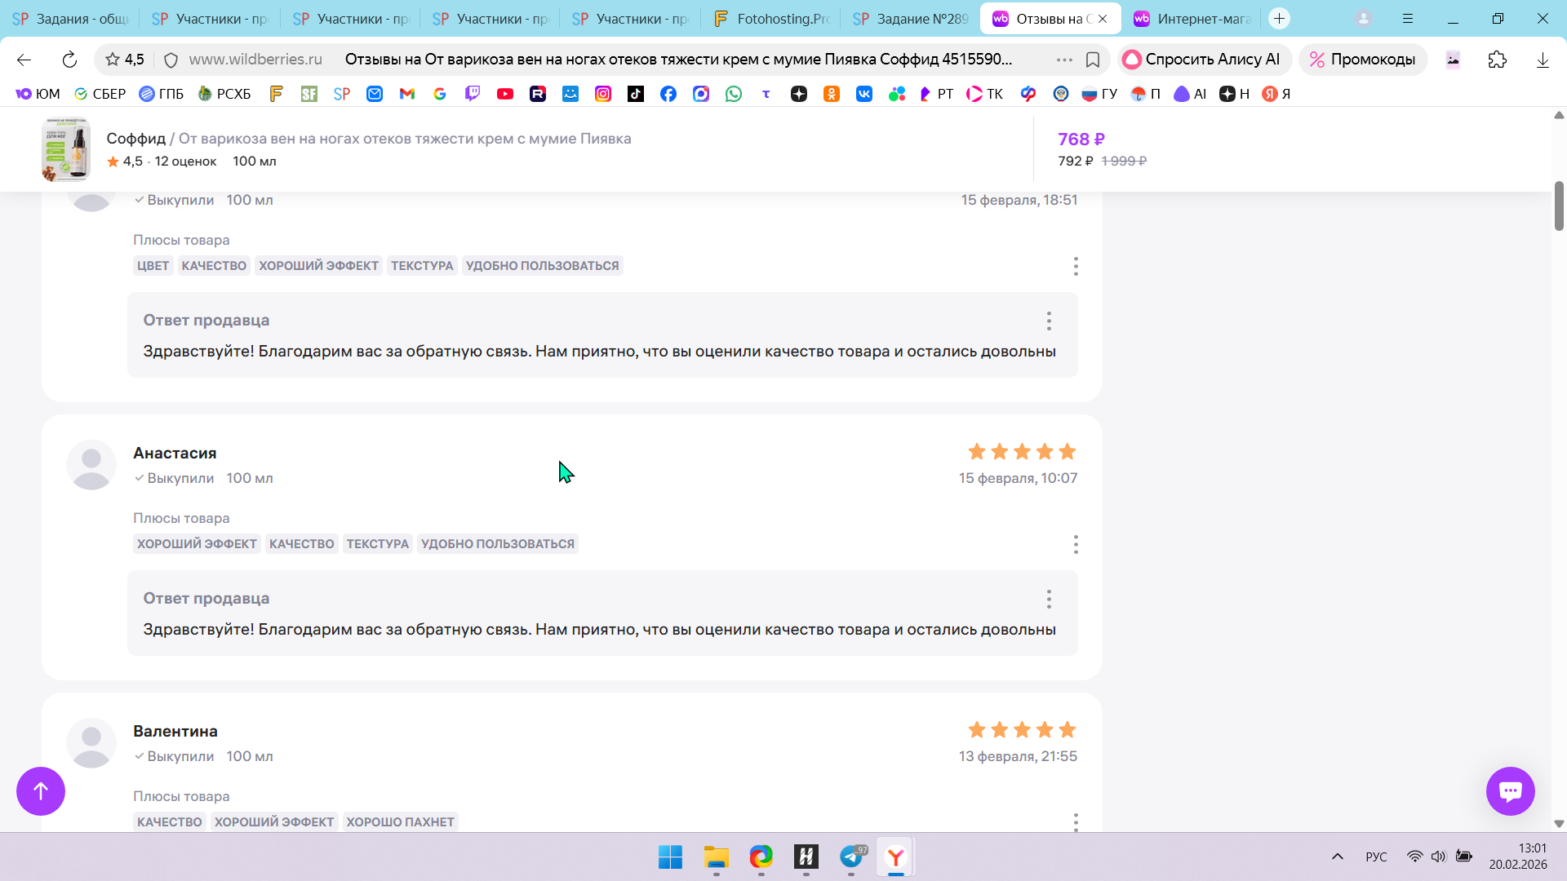The height and width of the screenshot is (881, 1567).
Task: Switch to the Задание №289 tab
Action: (x=911, y=19)
